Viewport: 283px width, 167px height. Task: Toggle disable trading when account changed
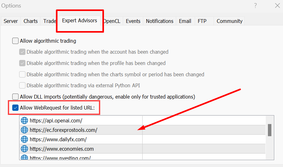coord(22,52)
